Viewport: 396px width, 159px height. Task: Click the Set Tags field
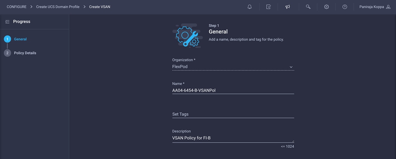pyautogui.click(x=233, y=114)
